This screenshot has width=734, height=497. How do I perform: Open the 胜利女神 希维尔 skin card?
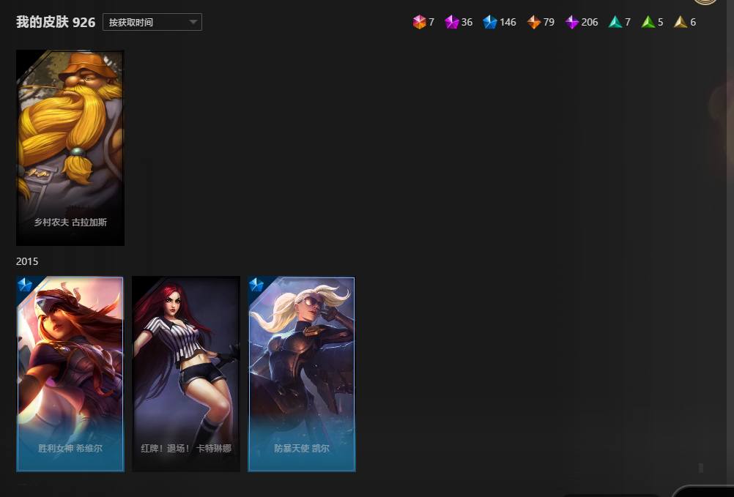70,374
